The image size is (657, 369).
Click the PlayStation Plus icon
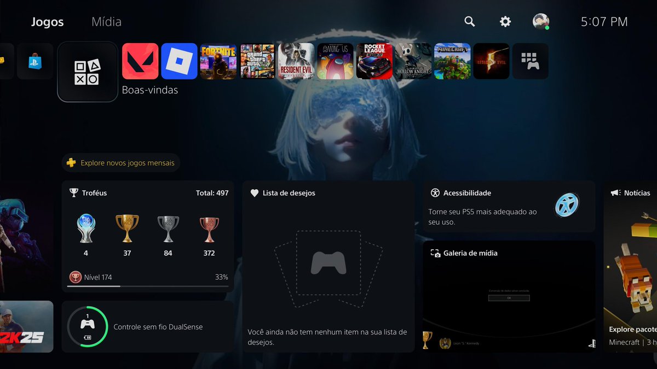[x=72, y=163]
